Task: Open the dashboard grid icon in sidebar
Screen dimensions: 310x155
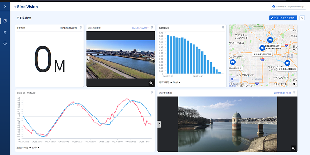Action: [x=5, y=20]
